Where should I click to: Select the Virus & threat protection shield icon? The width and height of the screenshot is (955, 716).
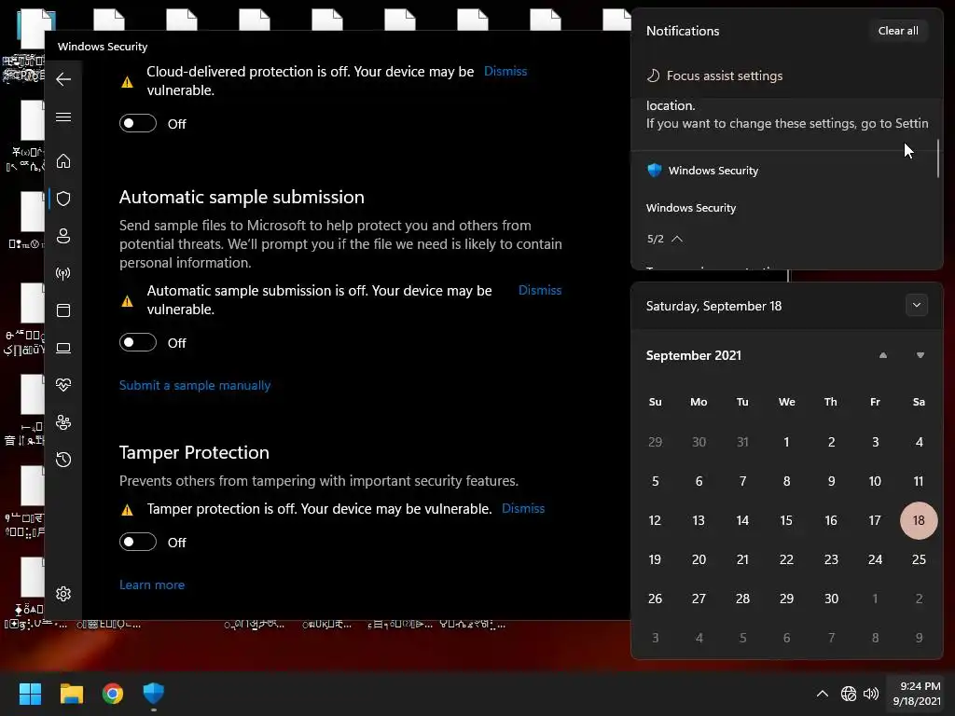(x=63, y=199)
